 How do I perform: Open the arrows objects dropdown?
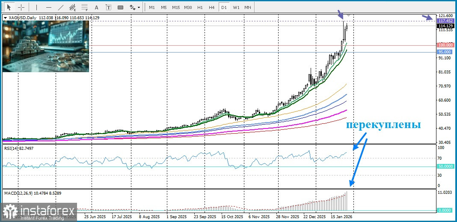tap(135, 7)
